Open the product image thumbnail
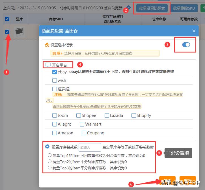The image size is (205, 190). point(19,32)
